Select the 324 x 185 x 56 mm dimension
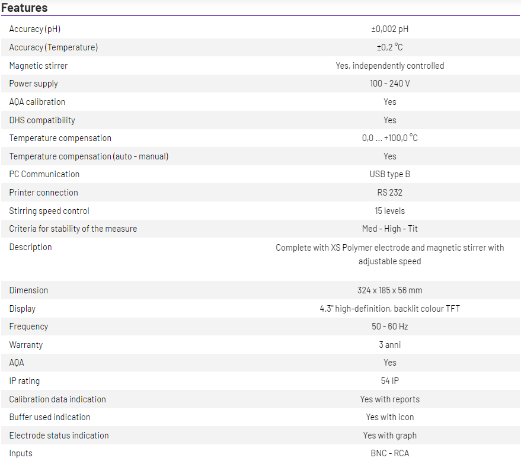The image size is (521, 461). click(x=389, y=290)
